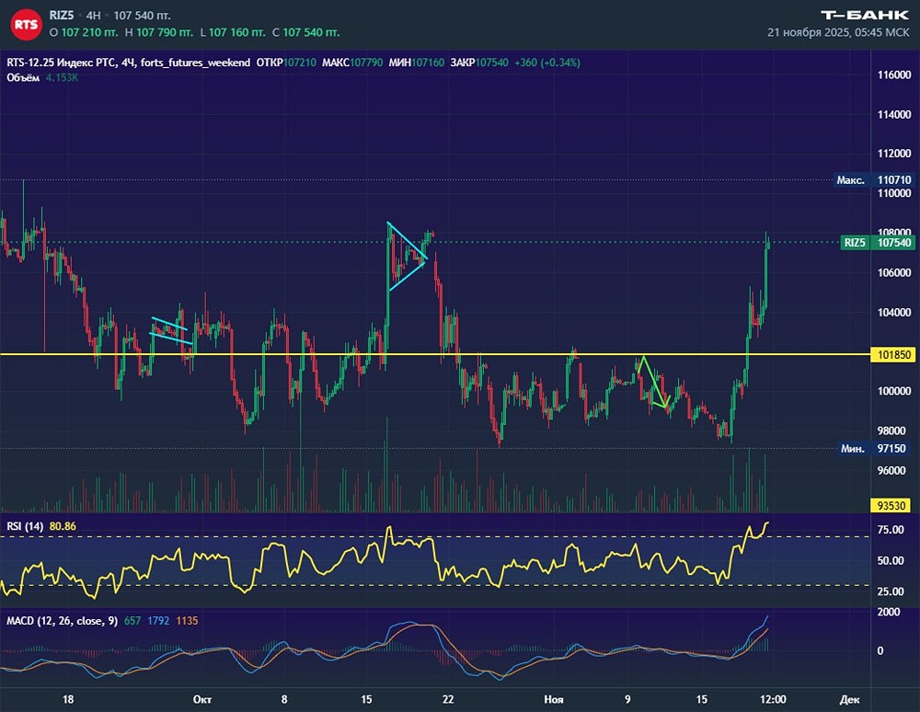
Task: Click the Окт label on time axis
Action: click(x=201, y=699)
